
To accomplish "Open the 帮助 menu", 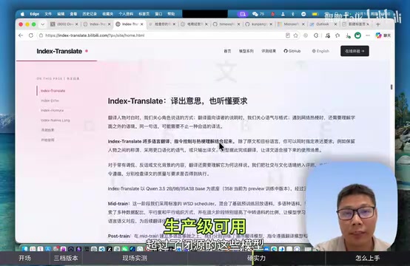I will tap(171, 14).
